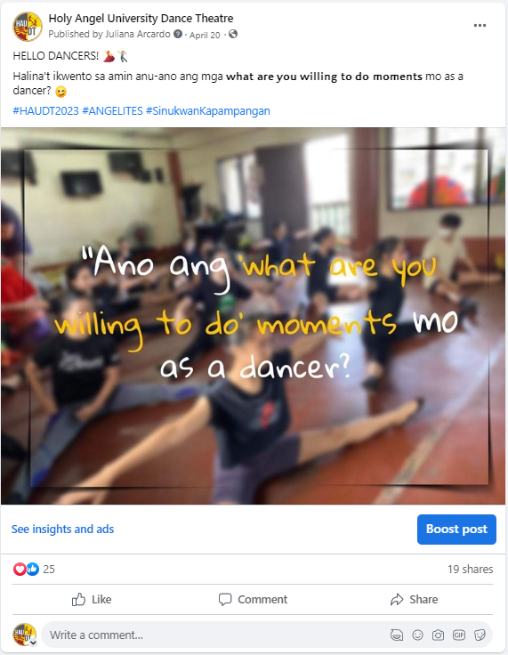Open the GIF picker in comment box
Screen dimensions: 508x655
[x=459, y=635]
